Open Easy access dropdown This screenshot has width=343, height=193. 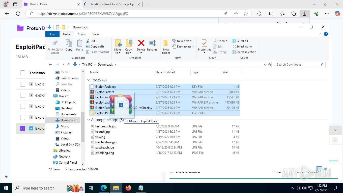pos(183,46)
